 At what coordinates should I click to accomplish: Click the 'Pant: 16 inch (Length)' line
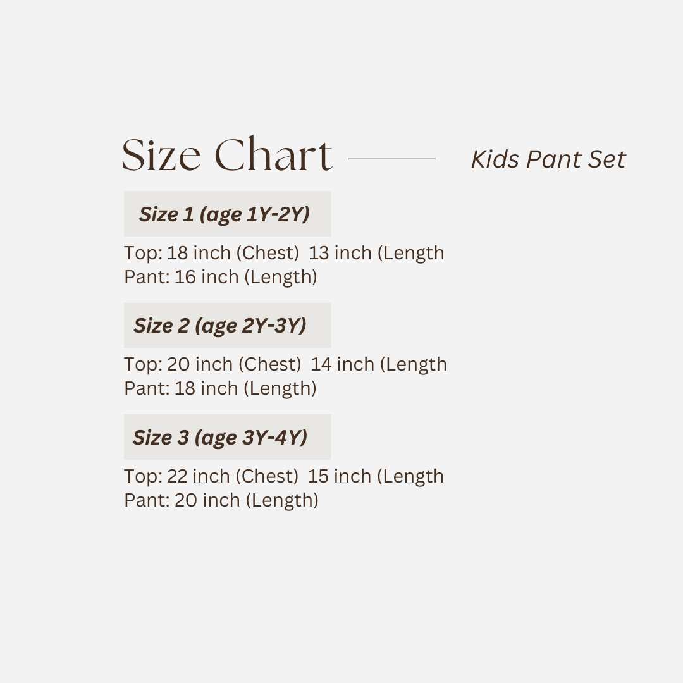click(x=220, y=277)
